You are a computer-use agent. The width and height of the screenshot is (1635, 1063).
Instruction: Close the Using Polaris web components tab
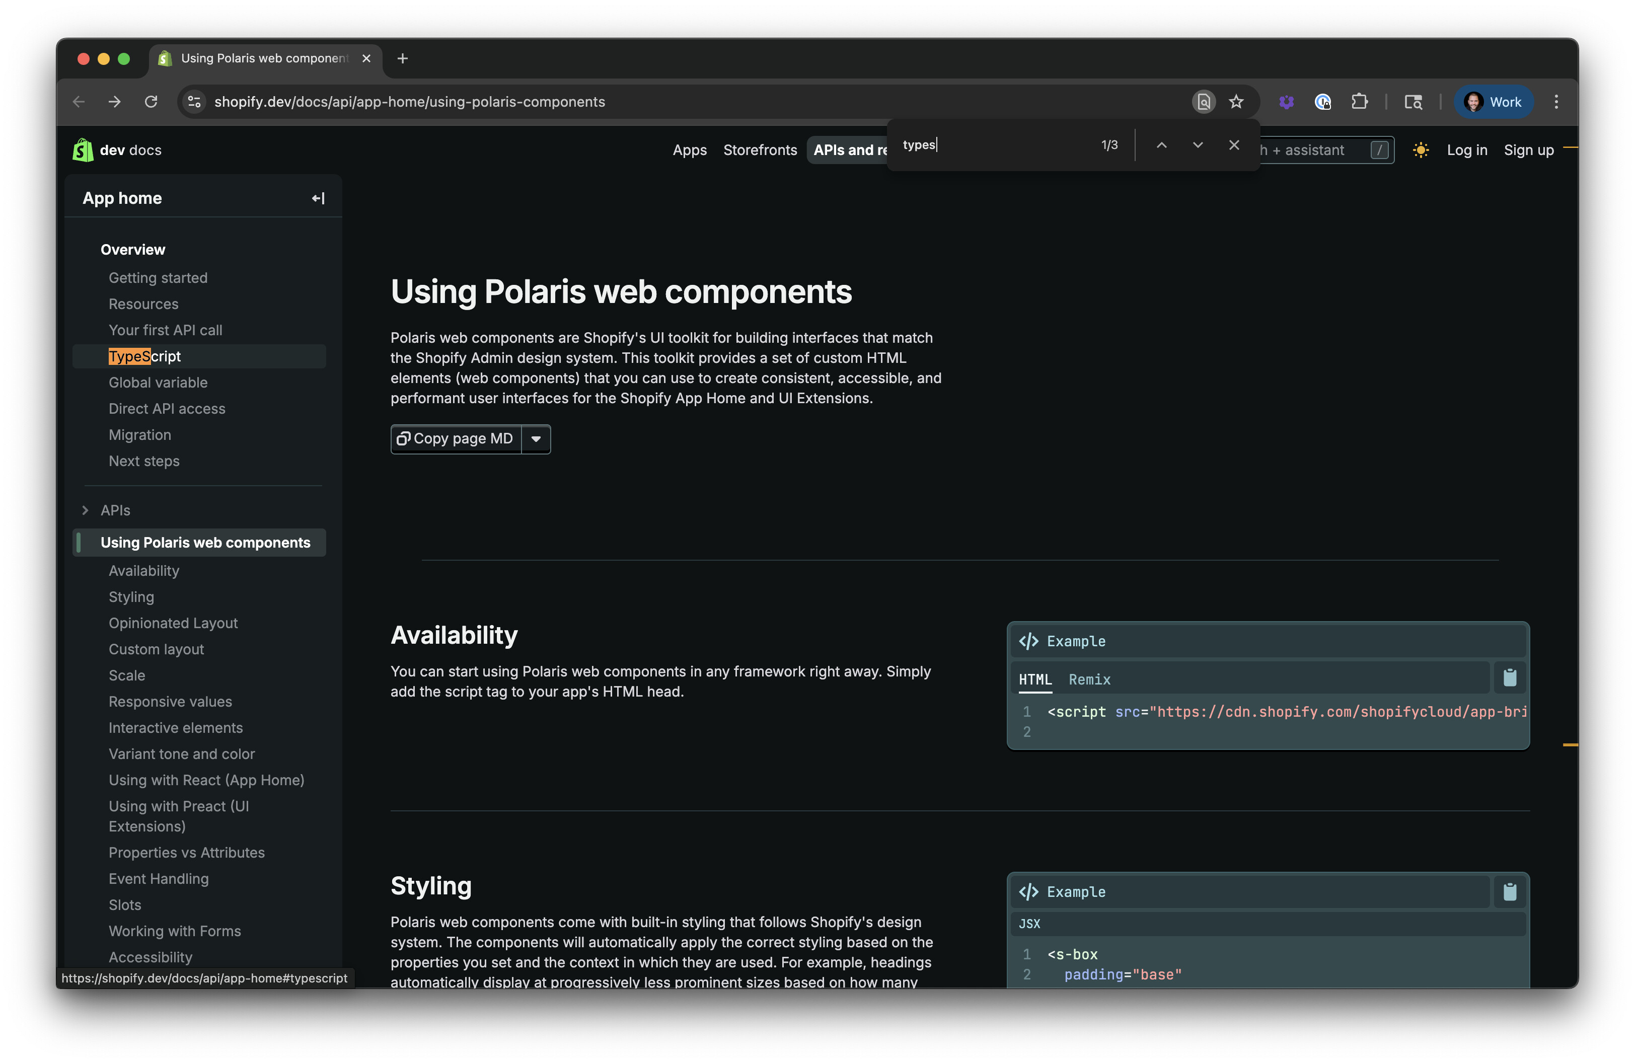[x=366, y=58]
